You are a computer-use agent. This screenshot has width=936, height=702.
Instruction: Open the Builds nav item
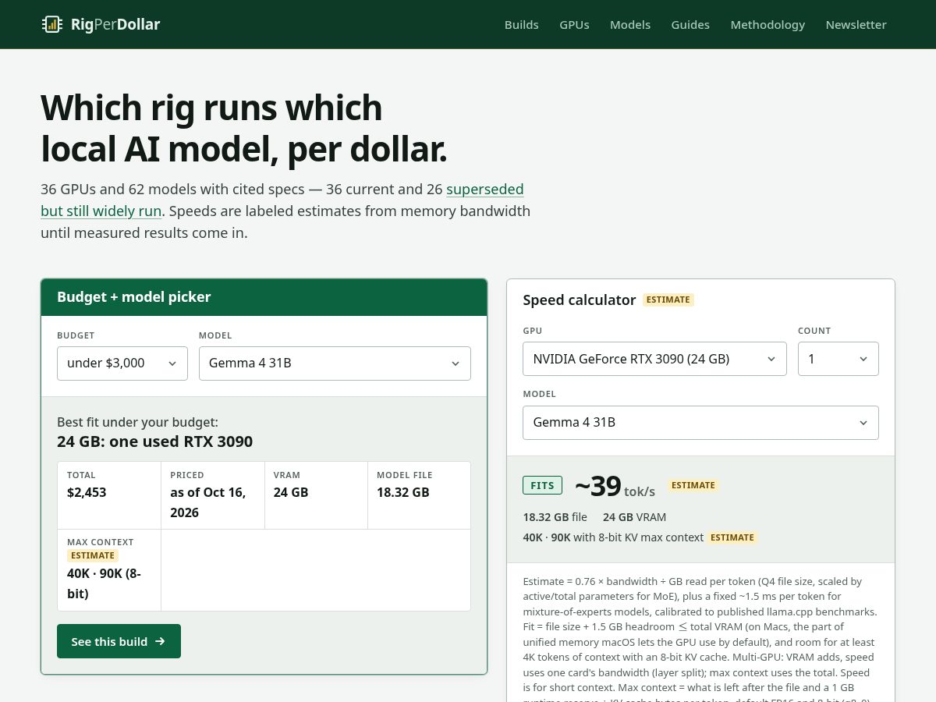pos(521,24)
